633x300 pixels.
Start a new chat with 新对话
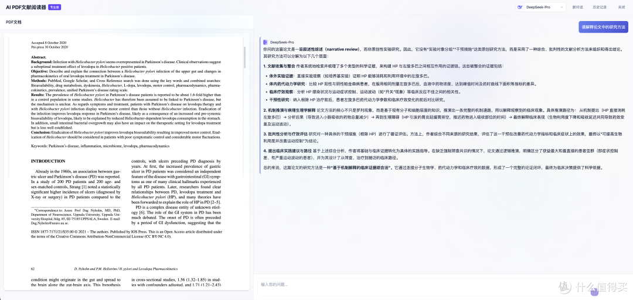tap(577, 7)
